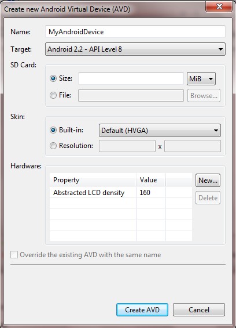The height and width of the screenshot is (328, 236).
Task: Click the Browse... button
Action: pyautogui.click(x=204, y=96)
